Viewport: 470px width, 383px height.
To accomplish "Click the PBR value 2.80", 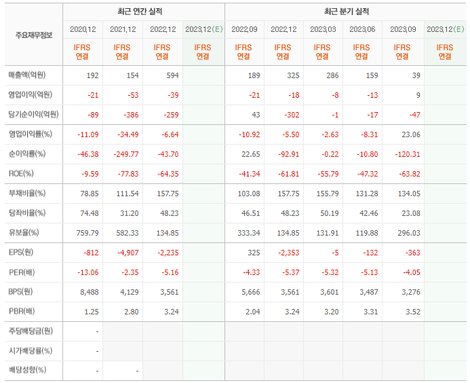I will [x=132, y=312].
